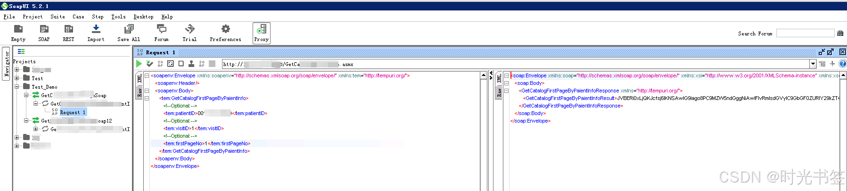Image resolution: width=847 pixels, height=191 pixels.
Task: Toggle the Proxy toolbar button
Action: click(262, 33)
